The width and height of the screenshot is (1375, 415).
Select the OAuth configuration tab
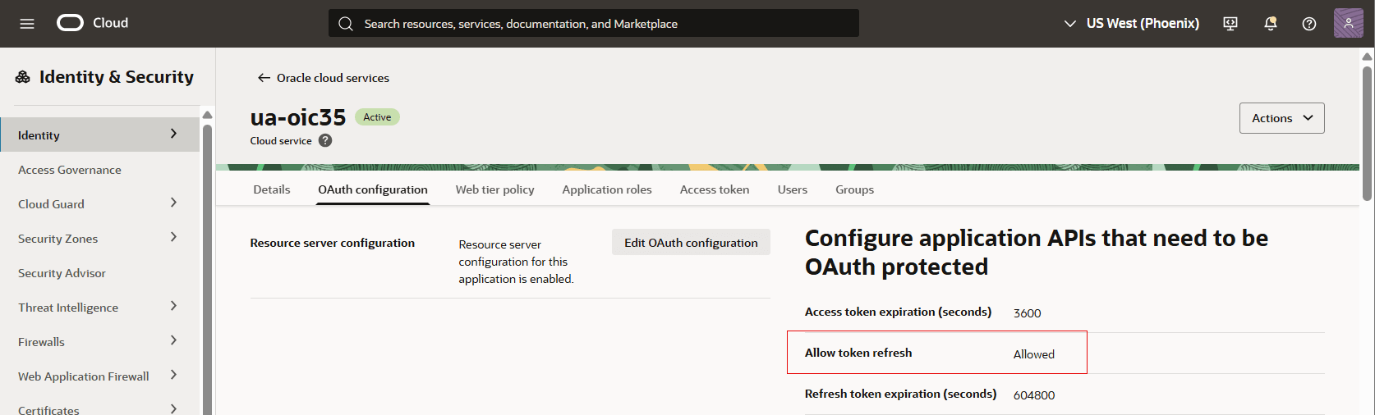pos(373,189)
